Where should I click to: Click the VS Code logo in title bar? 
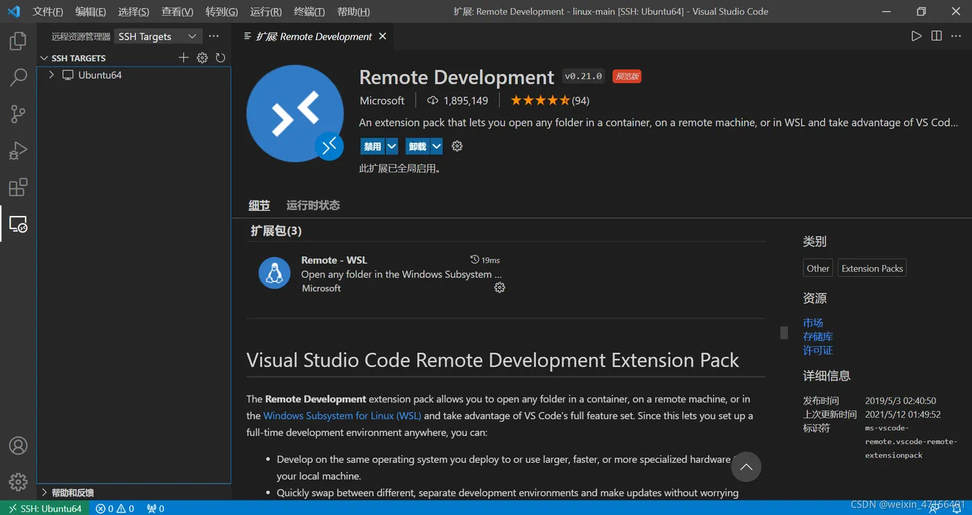click(13, 12)
